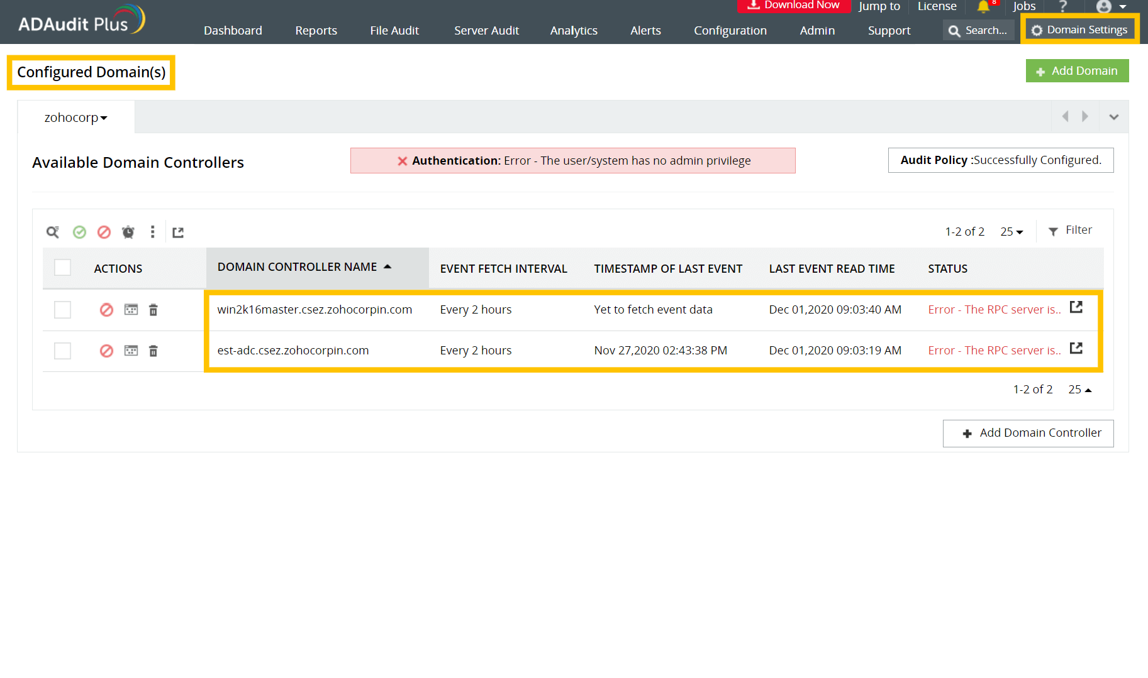
Task: Expand the zohocorp domain dropdown
Action: (x=75, y=118)
